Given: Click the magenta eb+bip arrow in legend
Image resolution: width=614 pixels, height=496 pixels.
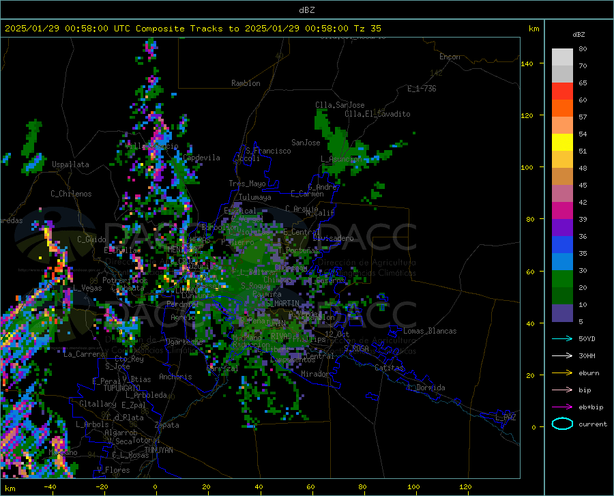Looking at the screenshot, I should [x=562, y=407].
